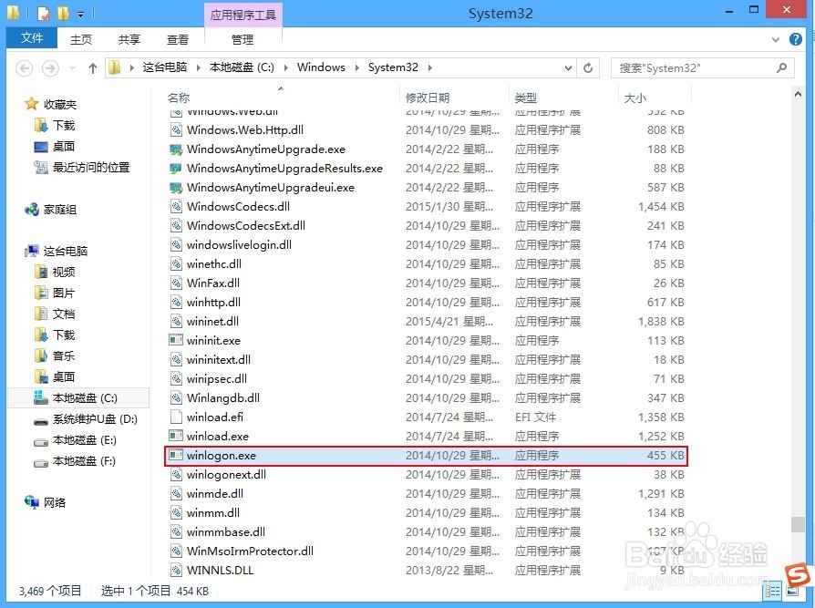This screenshot has width=815, height=608.
Task: Click the WindowsCodecs.dll file icon
Action: pos(176,207)
